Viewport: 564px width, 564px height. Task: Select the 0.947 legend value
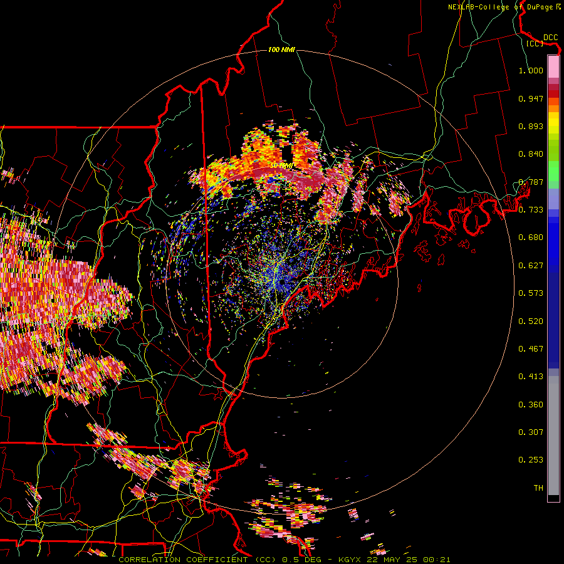pos(531,98)
